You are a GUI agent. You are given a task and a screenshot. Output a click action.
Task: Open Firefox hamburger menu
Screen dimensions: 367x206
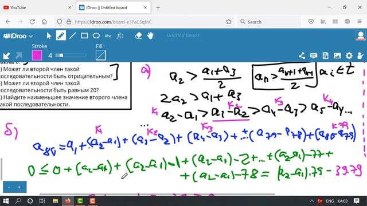(x=360, y=22)
